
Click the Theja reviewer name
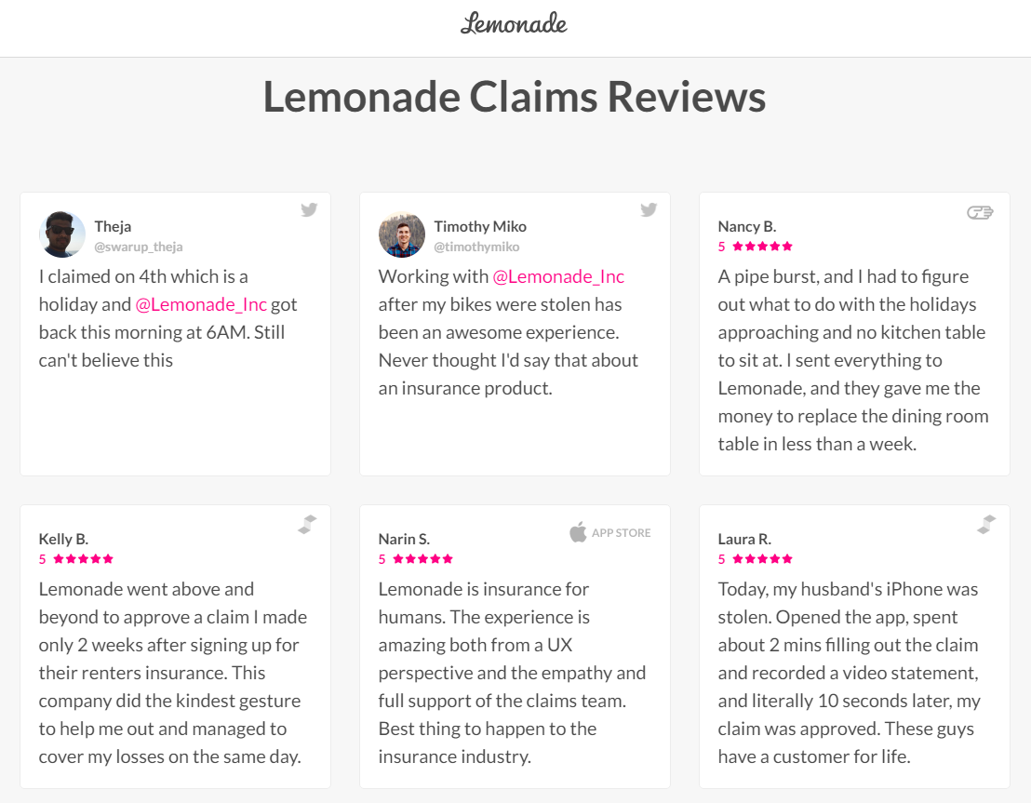tap(113, 226)
